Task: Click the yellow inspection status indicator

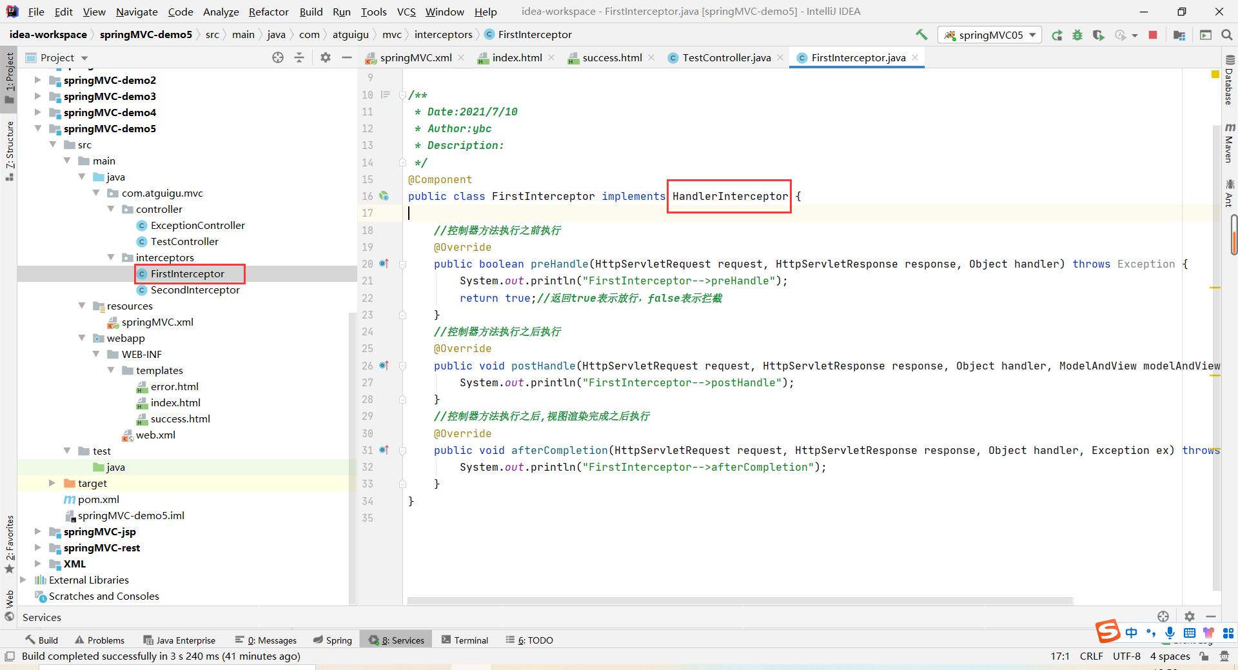Action: coord(1215,75)
